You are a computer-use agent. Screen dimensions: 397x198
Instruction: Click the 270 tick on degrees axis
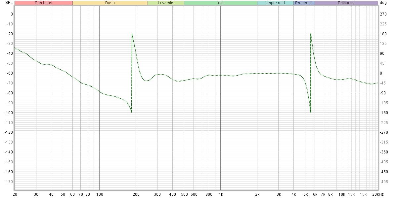(383, 14)
